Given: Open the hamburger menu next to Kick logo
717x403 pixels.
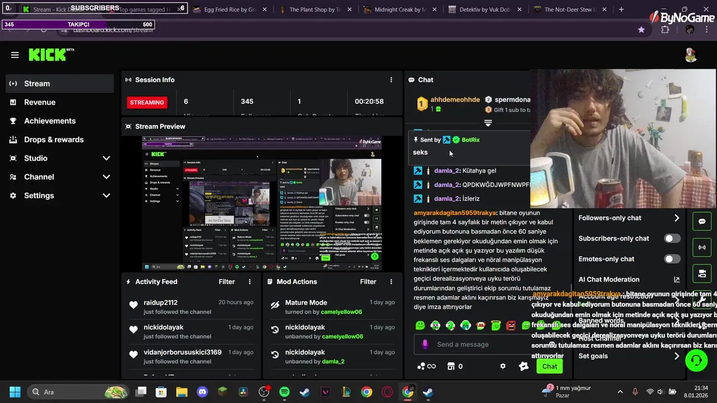Looking at the screenshot, I should point(15,55).
